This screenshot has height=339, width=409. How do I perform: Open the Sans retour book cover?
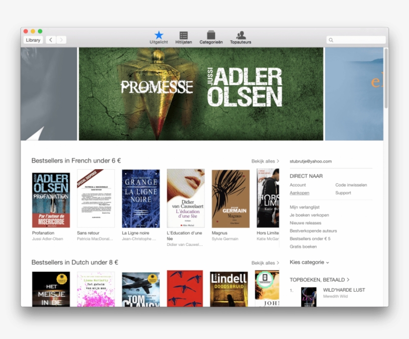96,199
